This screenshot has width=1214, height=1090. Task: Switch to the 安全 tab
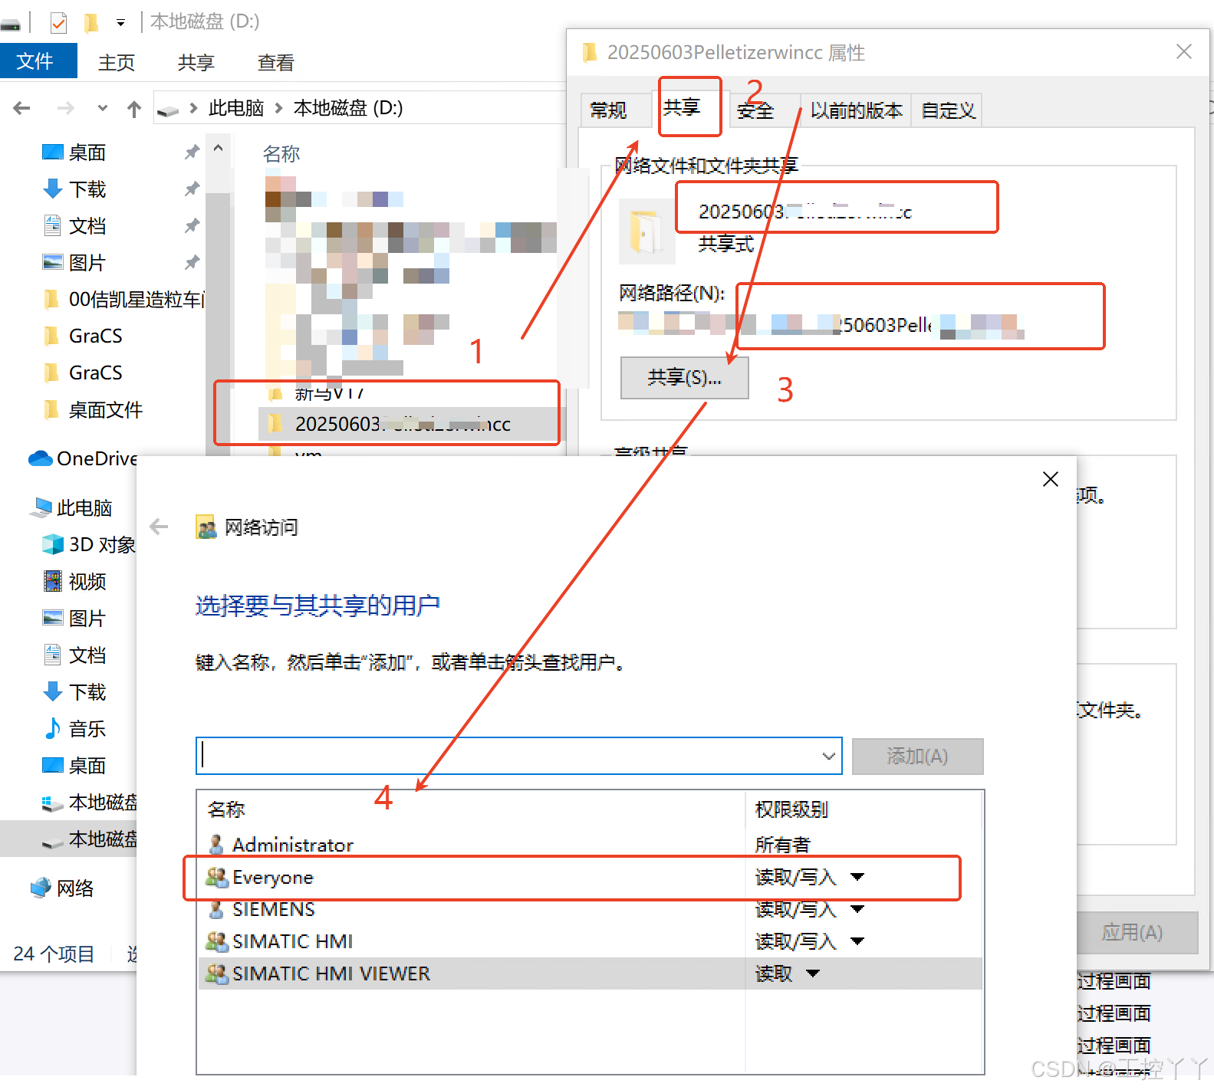[x=755, y=111]
